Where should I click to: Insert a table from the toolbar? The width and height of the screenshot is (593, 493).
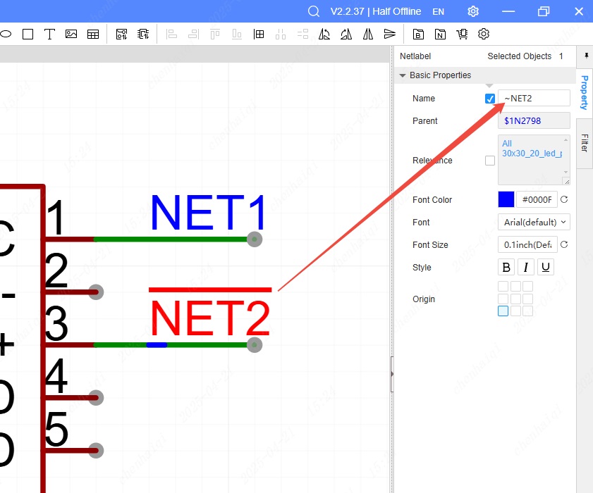(93, 34)
